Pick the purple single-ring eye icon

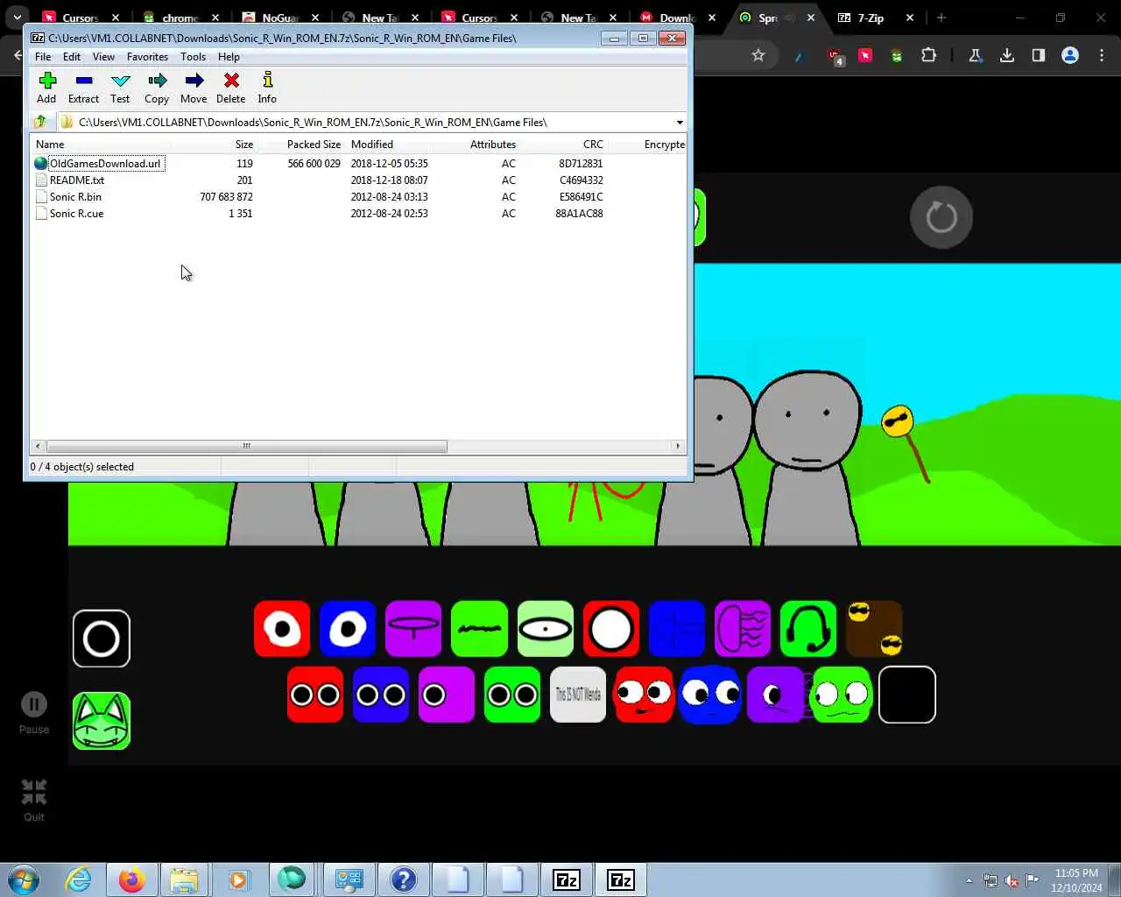coord(447,695)
